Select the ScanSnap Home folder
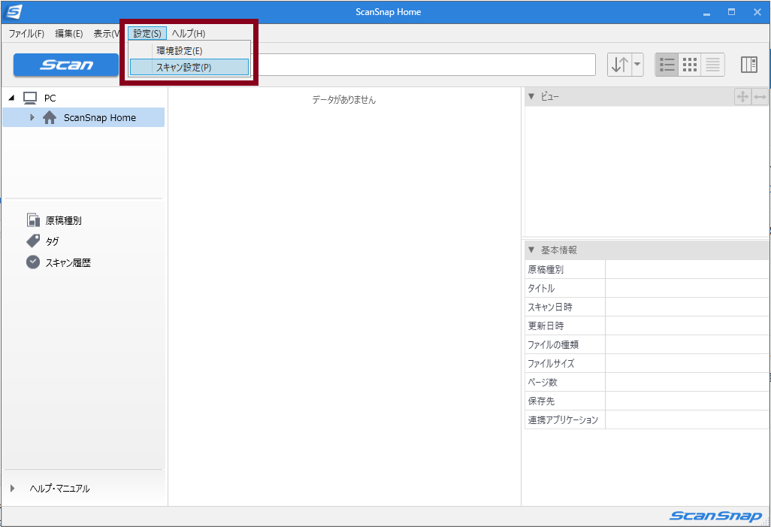Viewport: 771px width, 527px height. tap(99, 117)
